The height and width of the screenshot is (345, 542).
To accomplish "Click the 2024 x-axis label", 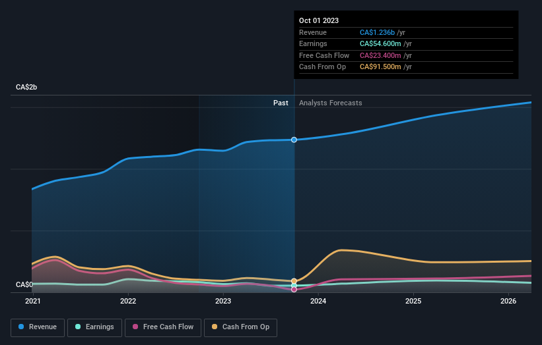I will tap(318, 301).
